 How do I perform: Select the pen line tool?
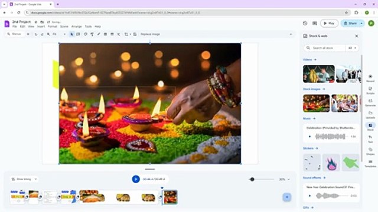[99, 34]
